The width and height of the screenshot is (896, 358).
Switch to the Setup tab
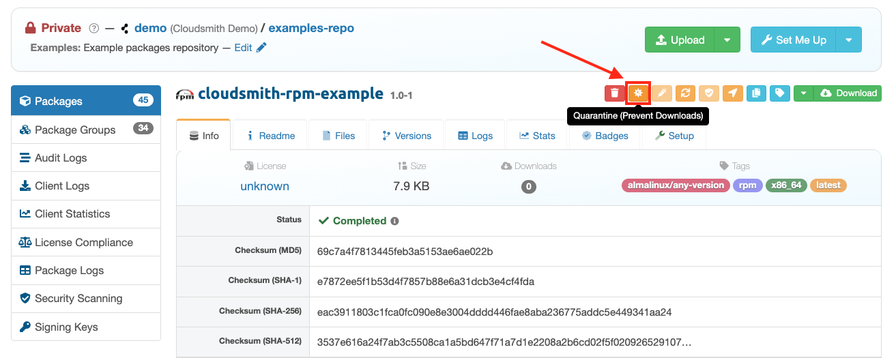674,135
